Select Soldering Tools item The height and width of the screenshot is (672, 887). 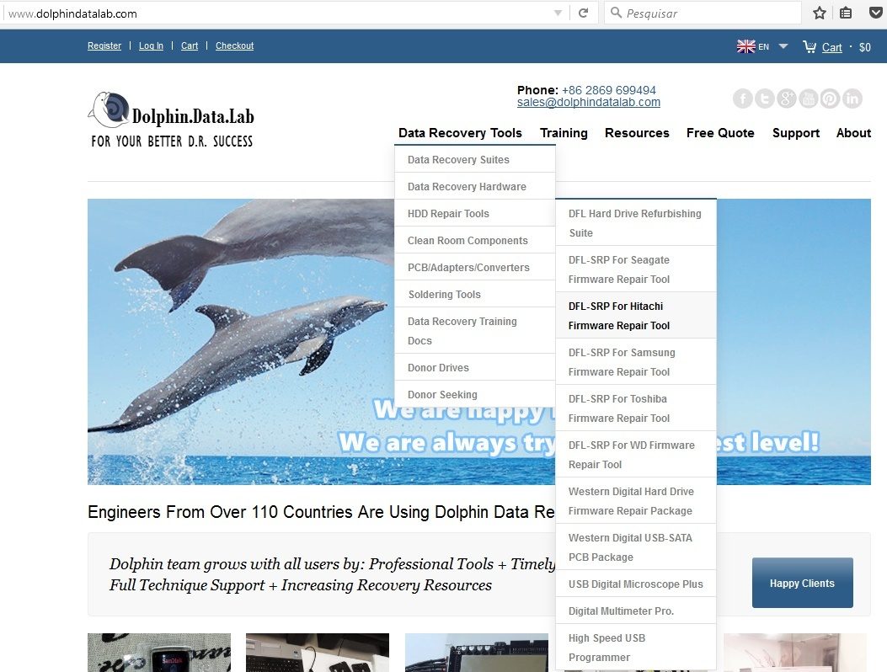[x=474, y=294]
